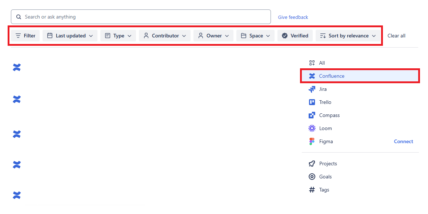Expand the Contributor filter
This screenshot has height=214, width=428.
[x=165, y=36]
